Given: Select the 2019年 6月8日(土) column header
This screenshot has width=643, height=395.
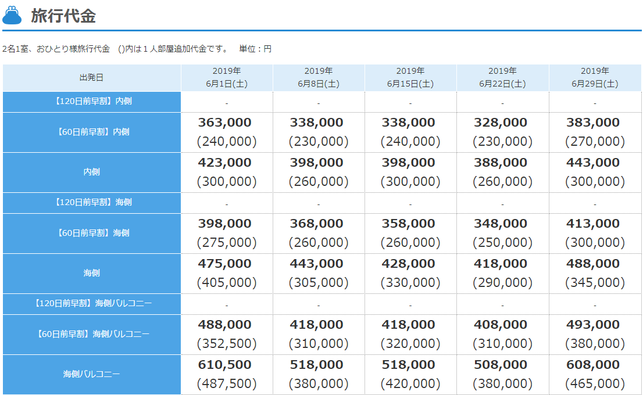Looking at the screenshot, I should coord(319,77).
